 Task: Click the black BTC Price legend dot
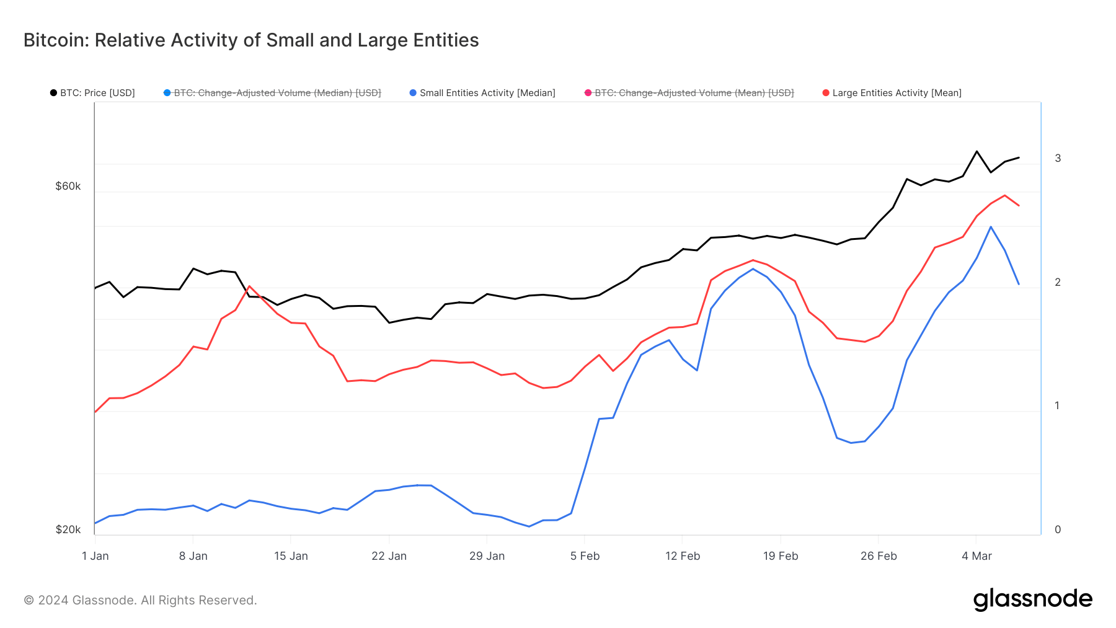pyautogui.click(x=53, y=93)
